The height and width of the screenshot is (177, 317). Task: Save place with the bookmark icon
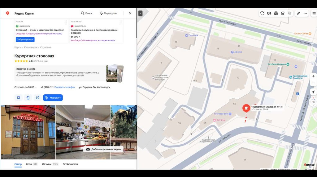18,98
